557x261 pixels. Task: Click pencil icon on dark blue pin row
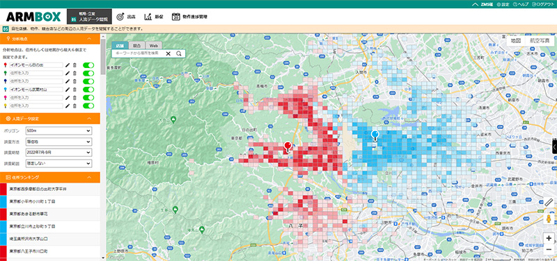[x=68, y=81]
